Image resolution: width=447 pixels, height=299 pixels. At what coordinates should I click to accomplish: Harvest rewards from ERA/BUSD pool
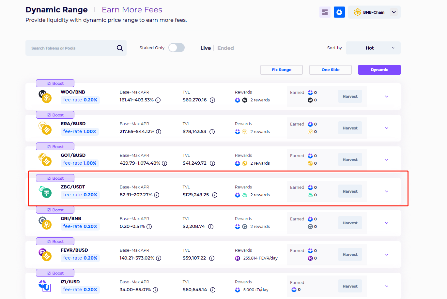[350, 128]
